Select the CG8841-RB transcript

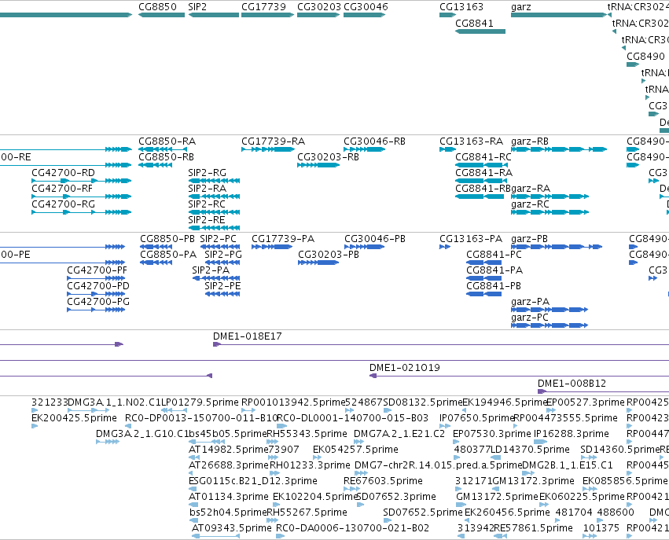click(x=480, y=197)
